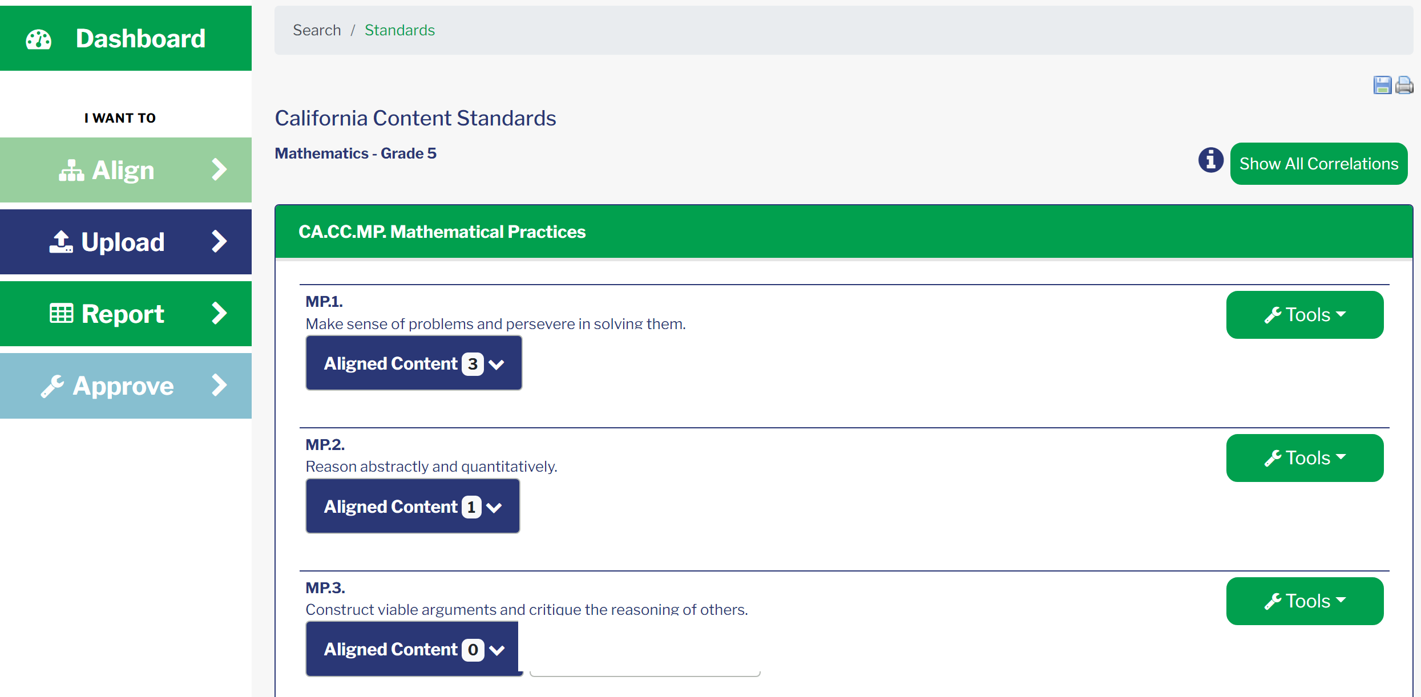
Task: Open the Upload menu chevron
Action: point(219,241)
